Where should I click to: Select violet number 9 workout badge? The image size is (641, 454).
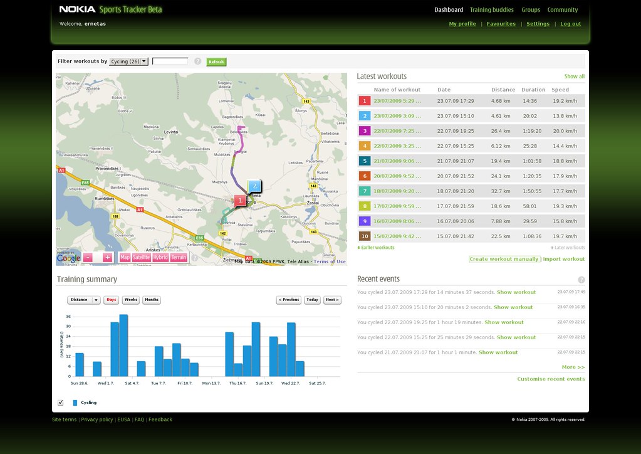pyautogui.click(x=365, y=221)
